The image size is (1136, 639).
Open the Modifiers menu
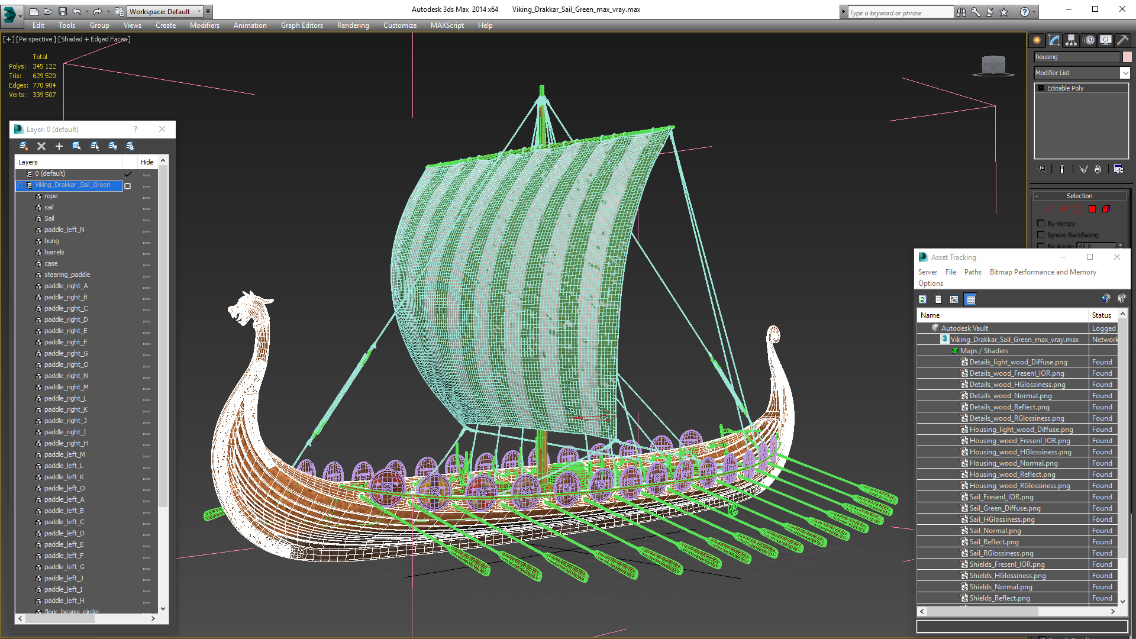204,25
